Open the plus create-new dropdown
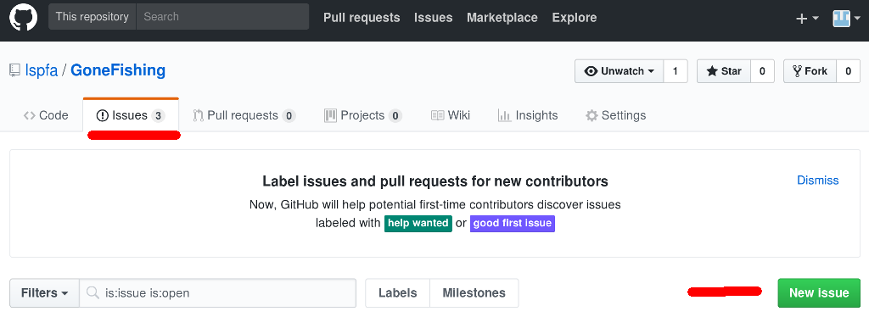Viewport: 869px width, 317px height. click(x=808, y=19)
